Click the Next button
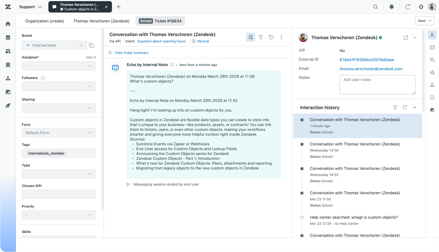This screenshot has width=439, height=252. (x=425, y=21)
